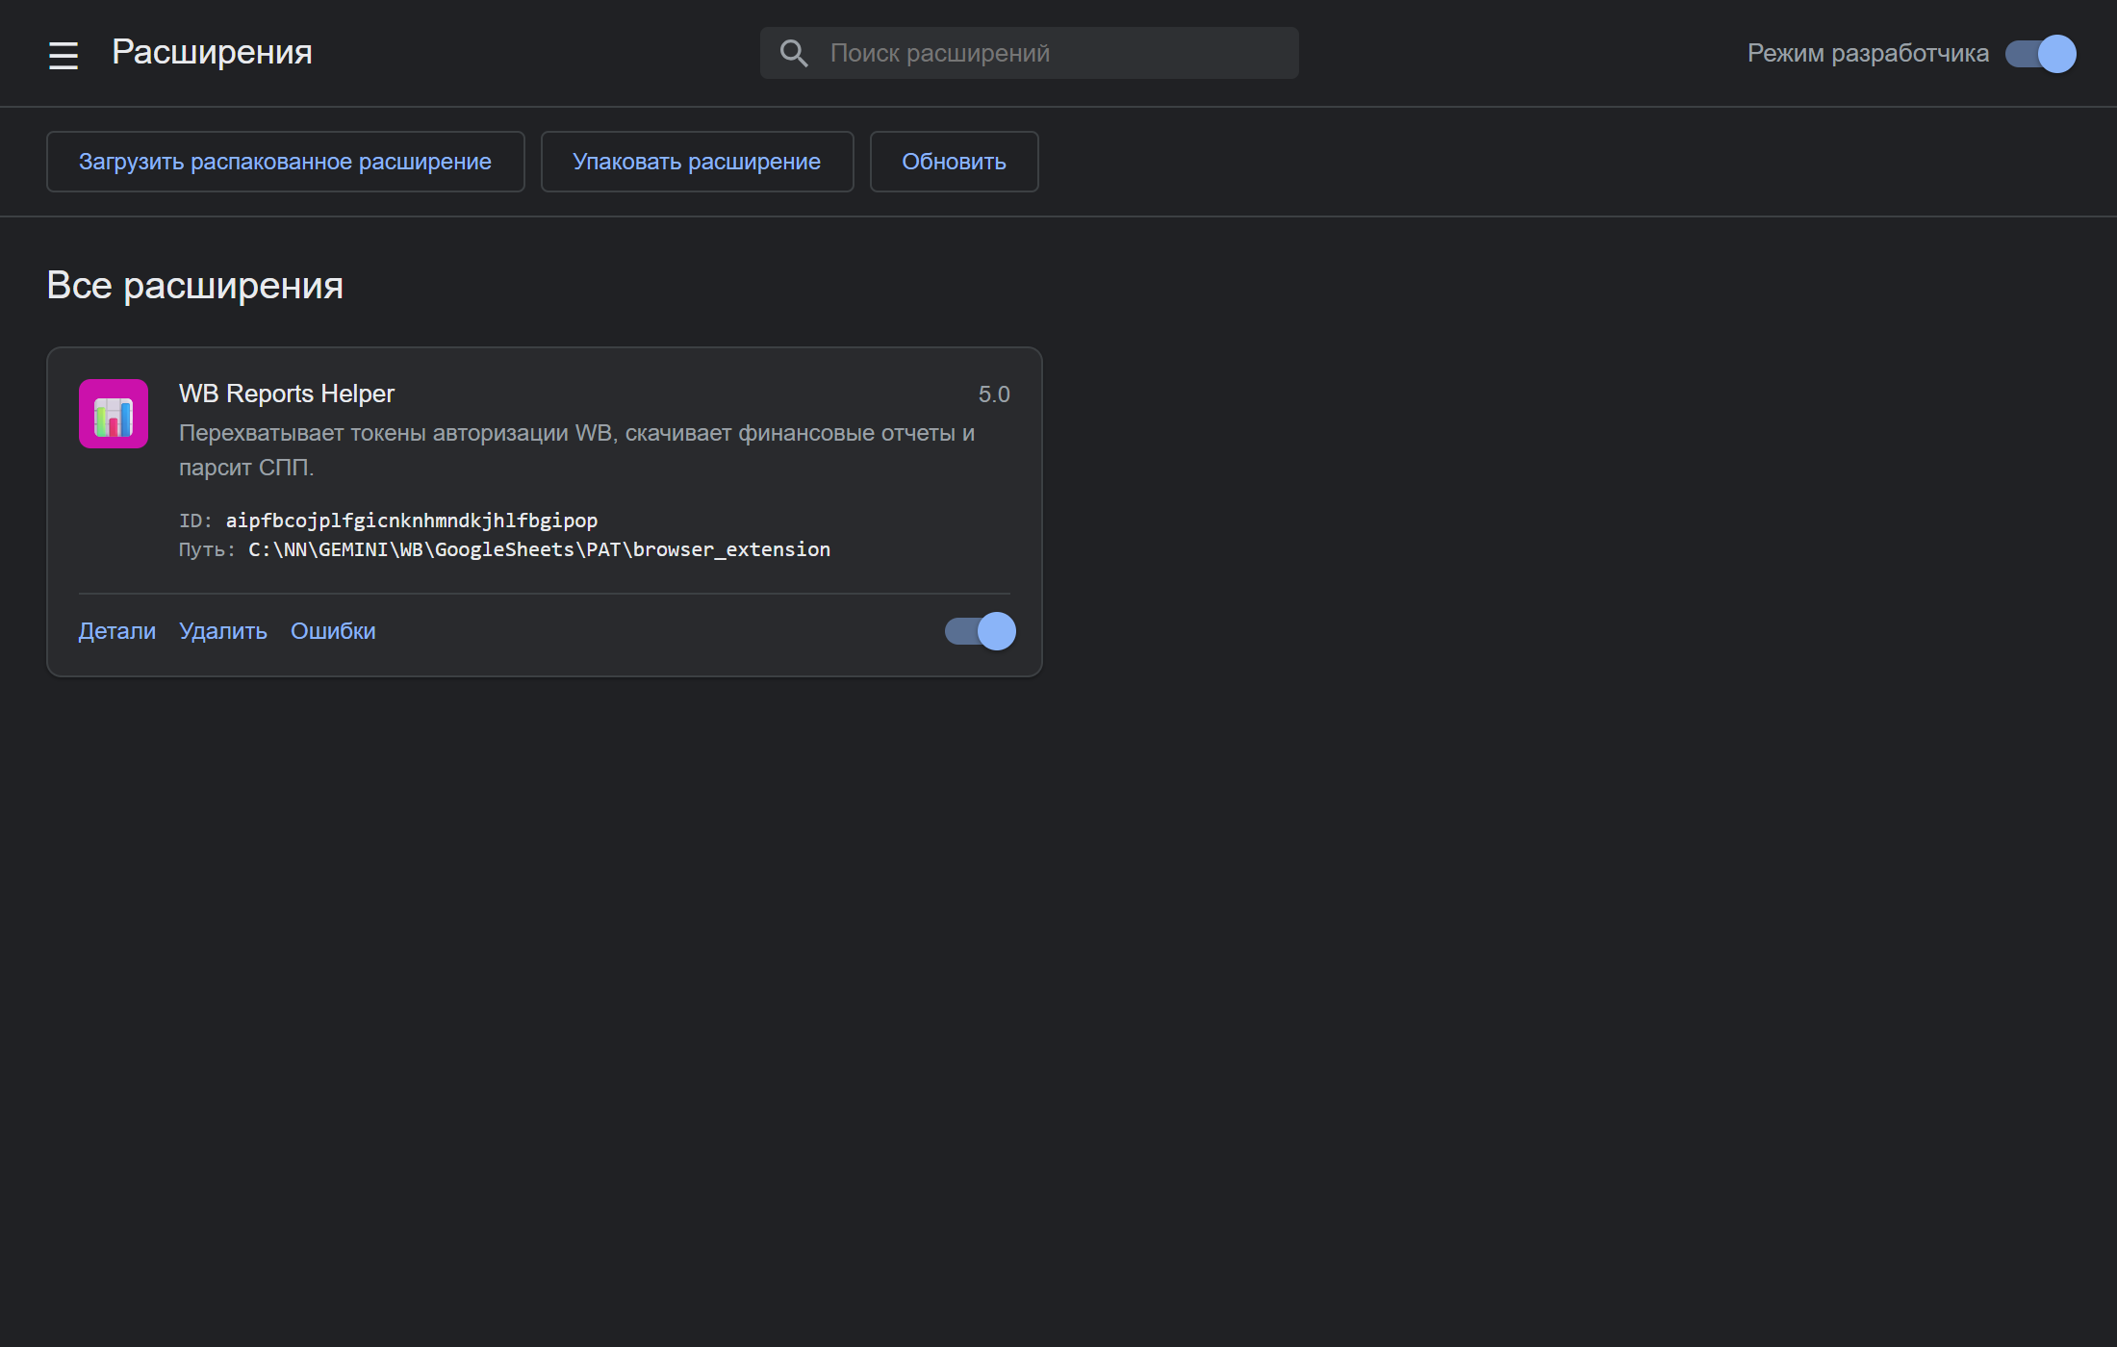
Task: Click the extension path ending browser_extension
Action: click(x=539, y=549)
